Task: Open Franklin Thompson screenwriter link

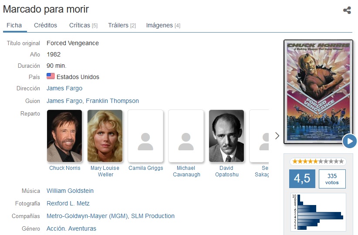Action: coord(112,101)
